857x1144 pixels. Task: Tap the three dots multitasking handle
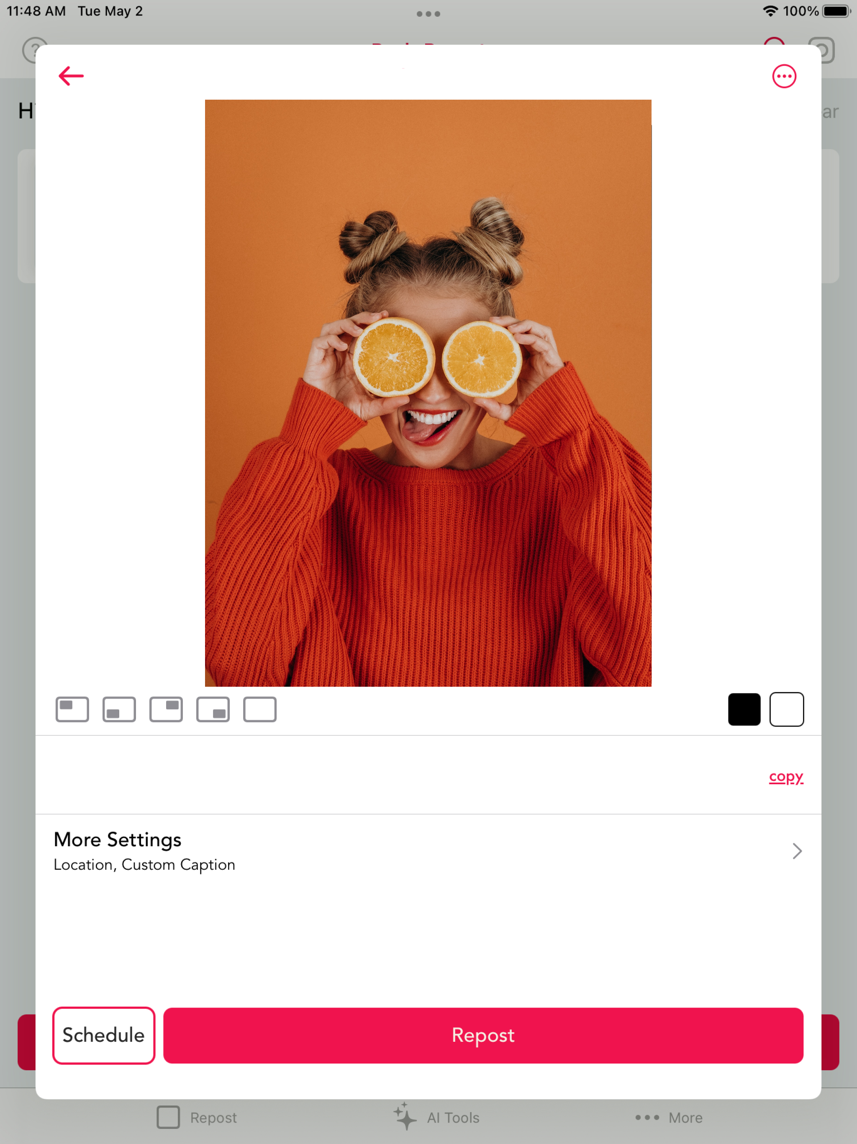pyautogui.click(x=428, y=14)
